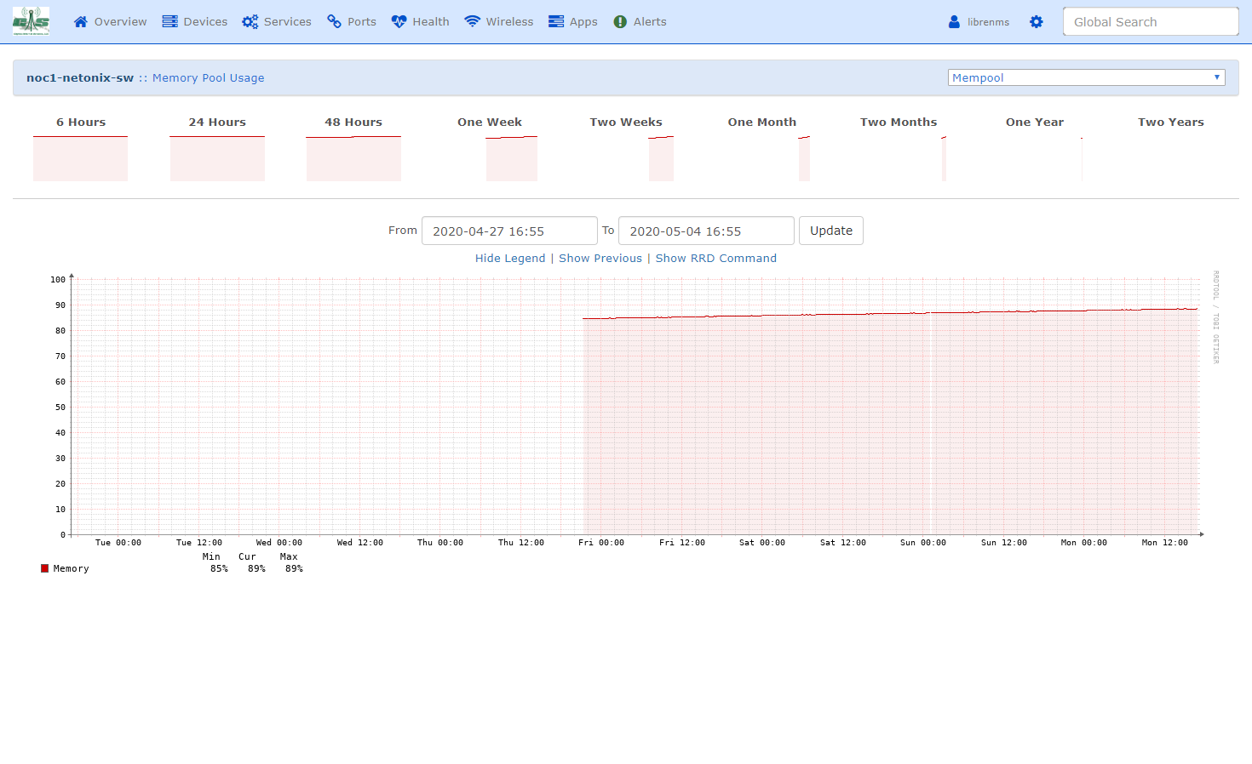
Task: Show previous period on graph
Action: tap(600, 259)
